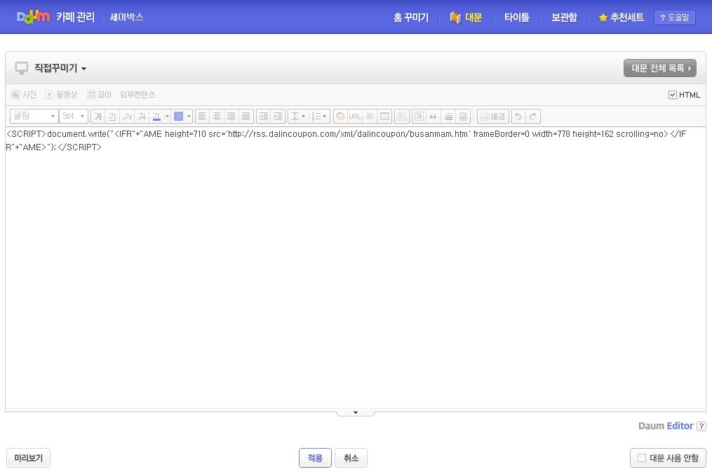The width and height of the screenshot is (712, 474).
Task: Open font color dropdown arrow
Action: click(167, 117)
